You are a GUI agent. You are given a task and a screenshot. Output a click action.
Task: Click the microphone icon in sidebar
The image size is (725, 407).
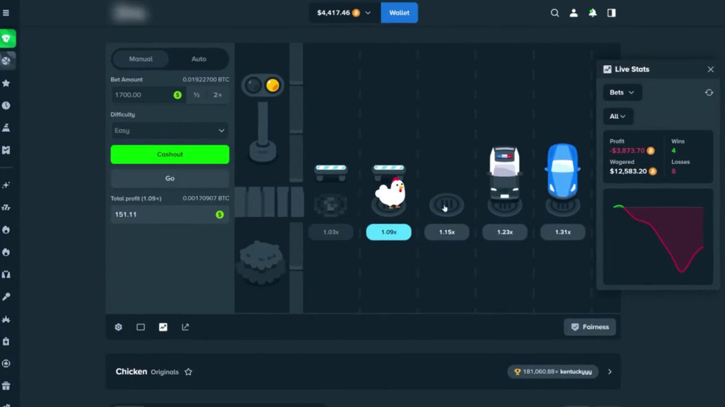pos(6,296)
